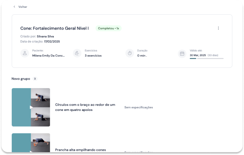Viewport: 244px width, 155px height.
Task: Click the Novo grupo heading
Action: pyautogui.click(x=21, y=79)
